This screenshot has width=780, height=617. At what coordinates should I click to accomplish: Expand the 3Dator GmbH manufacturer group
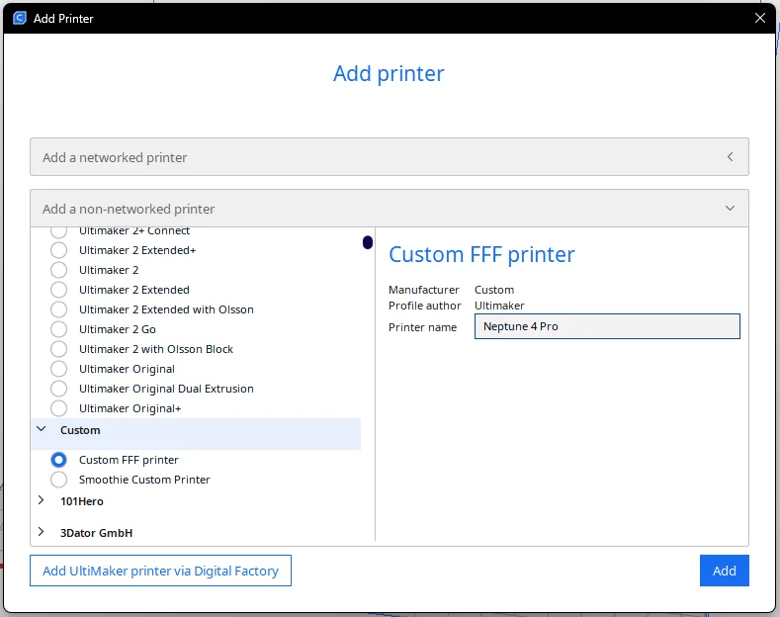(42, 532)
